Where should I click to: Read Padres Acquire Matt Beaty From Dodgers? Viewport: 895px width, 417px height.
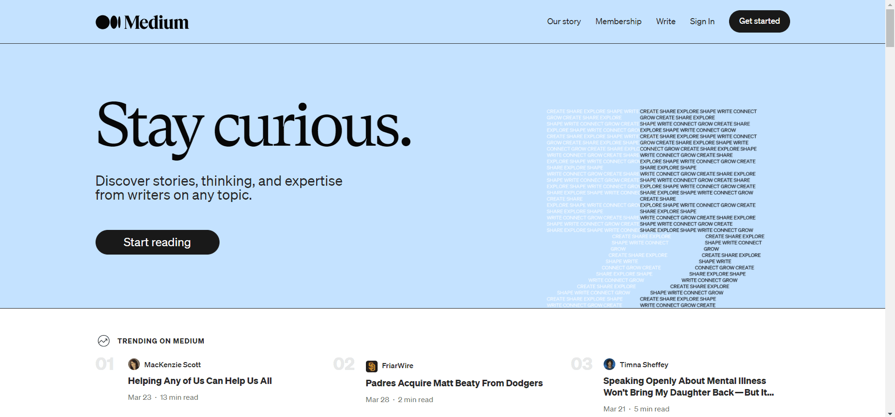click(x=454, y=383)
